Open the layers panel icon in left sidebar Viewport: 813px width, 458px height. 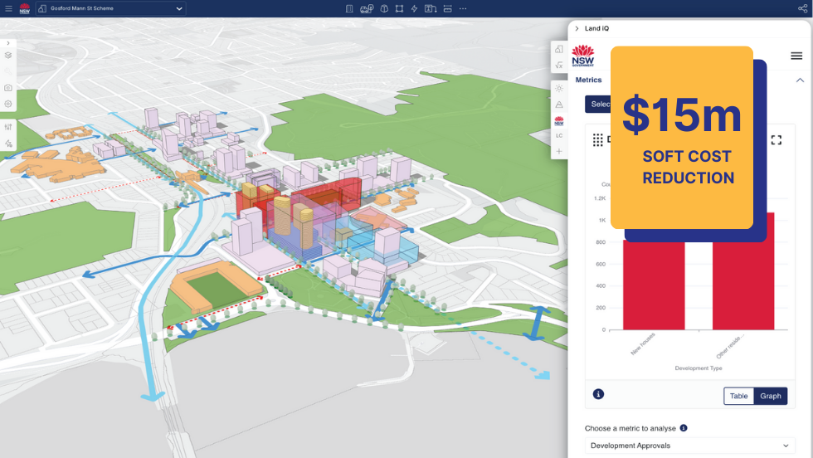coord(8,56)
